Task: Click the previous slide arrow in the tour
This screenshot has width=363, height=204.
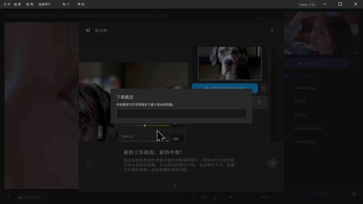Action: click(x=90, y=163)
